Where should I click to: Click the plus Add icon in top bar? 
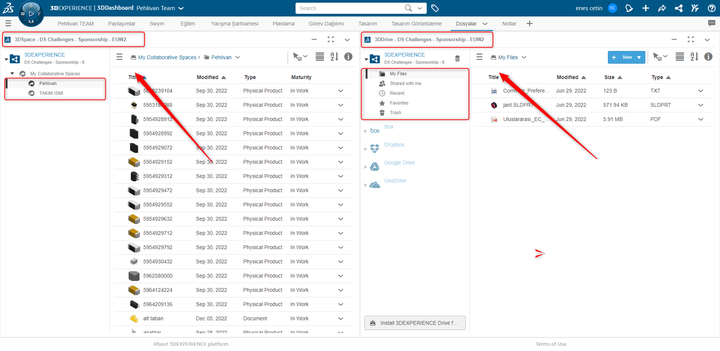pyautogui.click(x=646, y=8)
